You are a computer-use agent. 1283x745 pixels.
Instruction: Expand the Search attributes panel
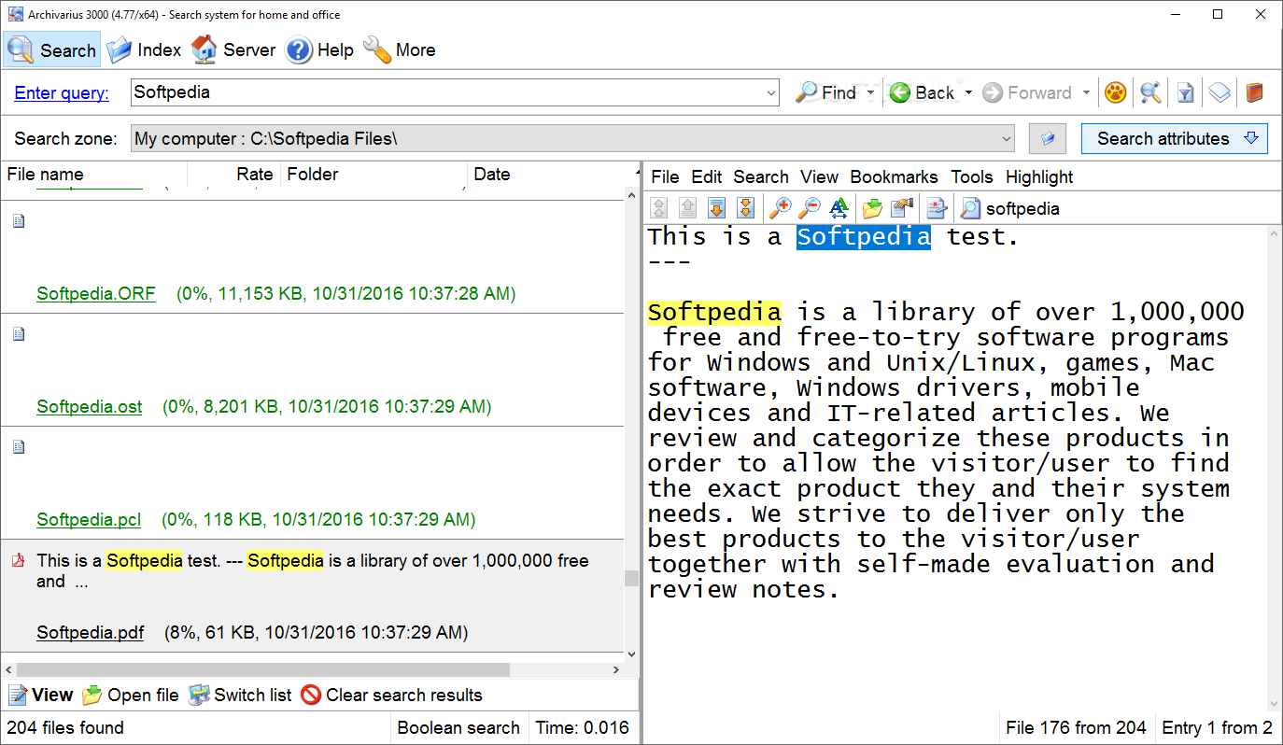pyautogui.click(x=1175, y=138)
